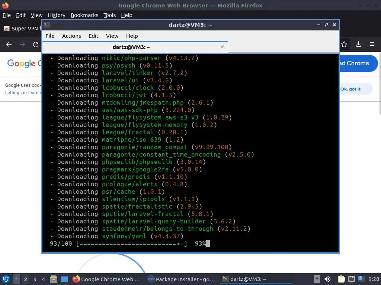Click the clipboard manager tray icon
Screen dimensions: 381x285
pos(342,279)
